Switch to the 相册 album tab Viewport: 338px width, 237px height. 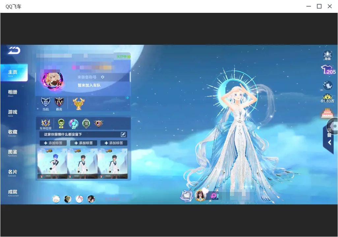click(x=13, y=93)
